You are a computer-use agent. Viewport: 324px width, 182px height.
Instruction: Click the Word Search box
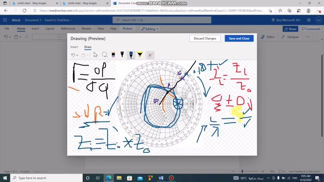click(x=162, y=20)
